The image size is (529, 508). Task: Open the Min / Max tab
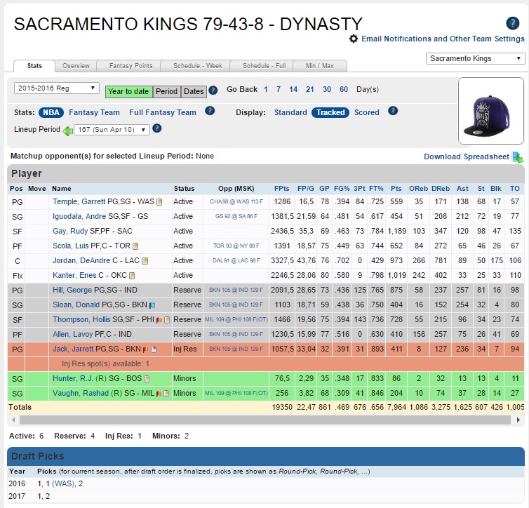coord(319,66)
